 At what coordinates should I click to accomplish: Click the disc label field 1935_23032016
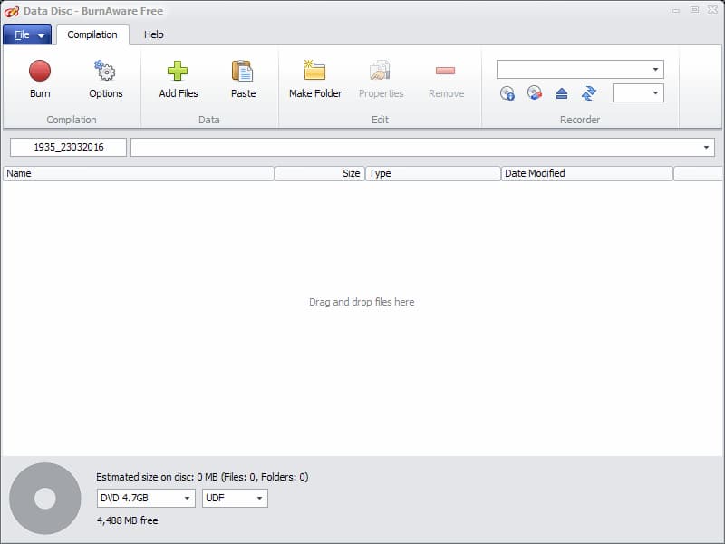(x=68, y=148)
